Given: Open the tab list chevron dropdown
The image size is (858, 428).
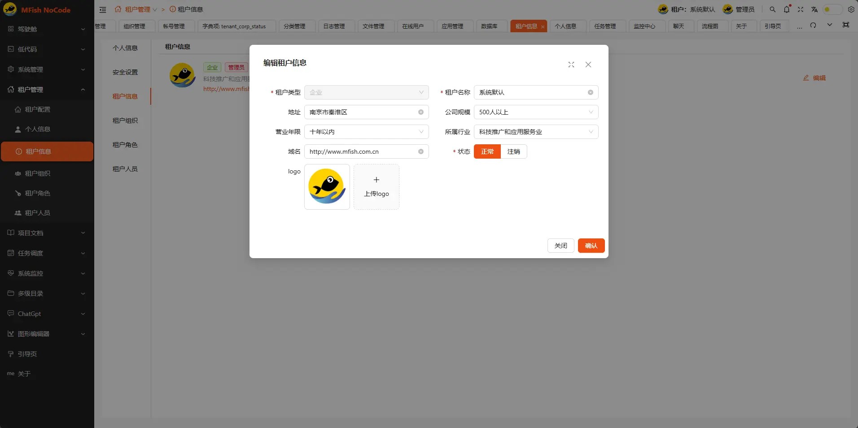Looking at the screenshot, I should pos(830,26).
